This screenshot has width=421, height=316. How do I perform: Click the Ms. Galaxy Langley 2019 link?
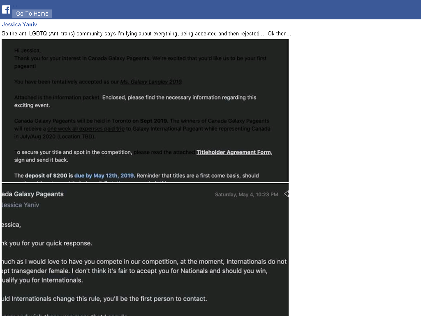tap(151, 82)
